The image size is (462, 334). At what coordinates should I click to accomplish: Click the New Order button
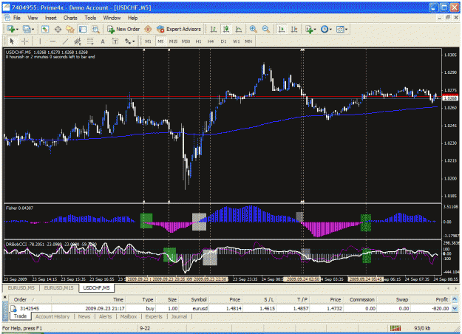click(123, 29)
